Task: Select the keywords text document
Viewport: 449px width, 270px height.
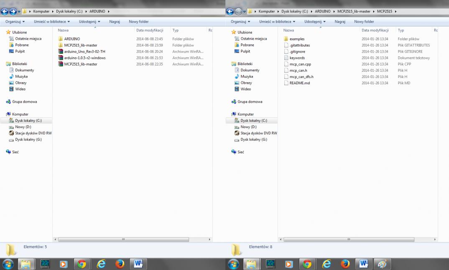Action: pos(297,58)
